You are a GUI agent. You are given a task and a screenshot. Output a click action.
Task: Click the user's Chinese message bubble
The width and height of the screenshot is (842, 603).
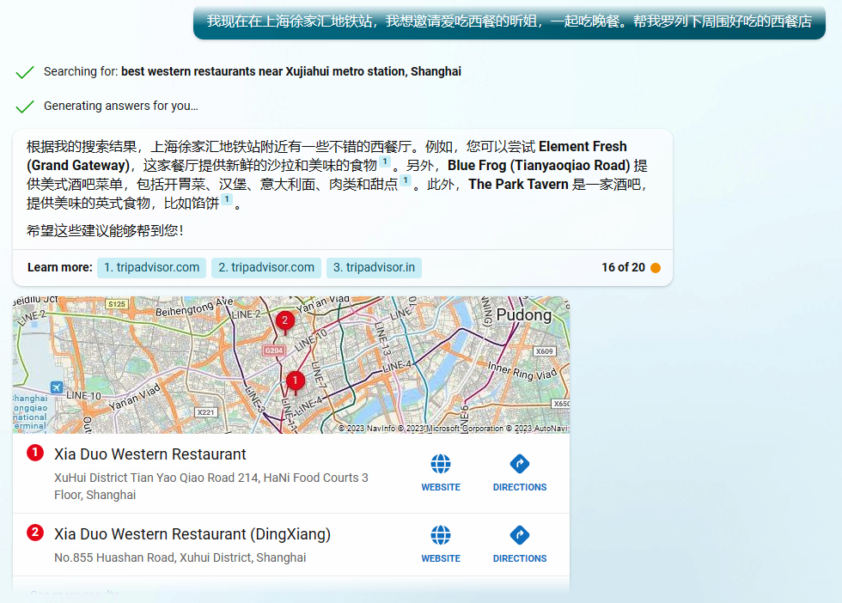pos(509,22)
